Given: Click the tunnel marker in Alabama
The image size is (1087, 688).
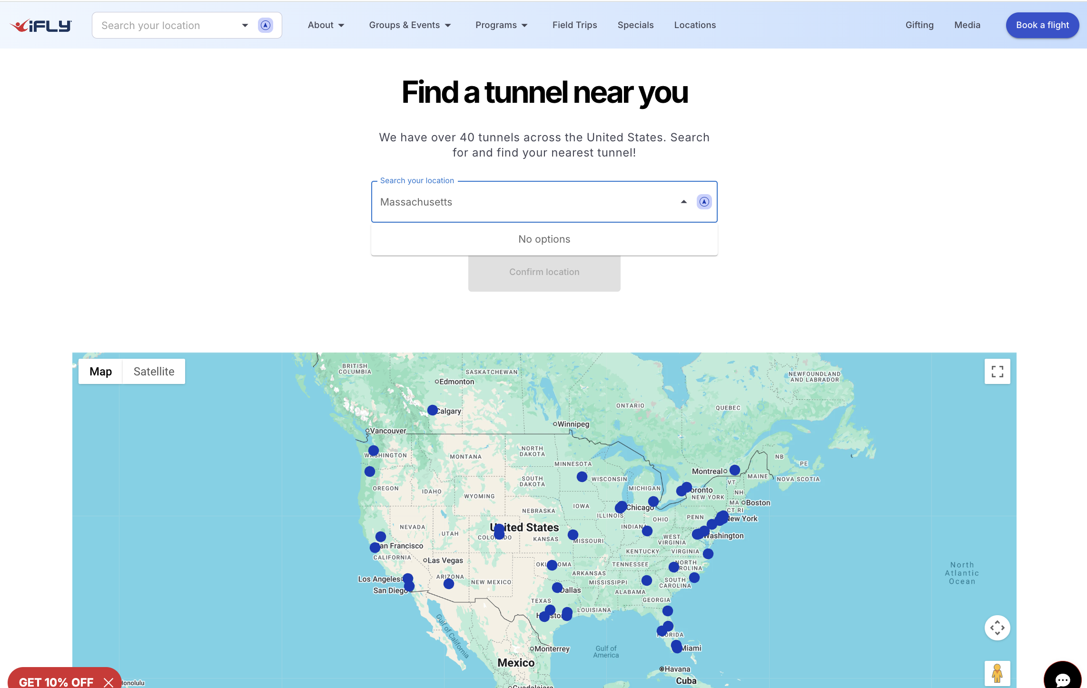Looking at the screenshot, I should 646,580.
